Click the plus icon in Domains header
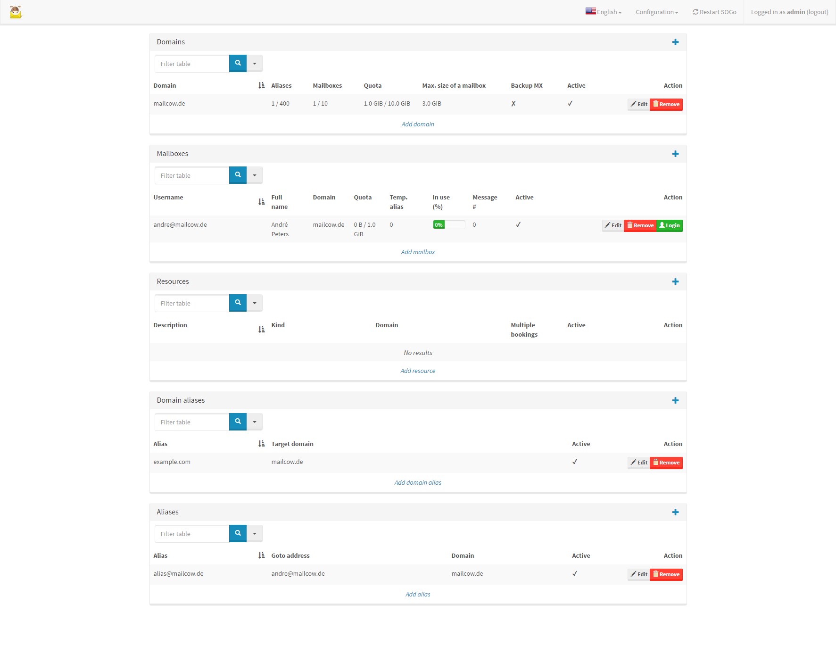The height and width of the screenshot is (662, 836). [x=675, y=42]
